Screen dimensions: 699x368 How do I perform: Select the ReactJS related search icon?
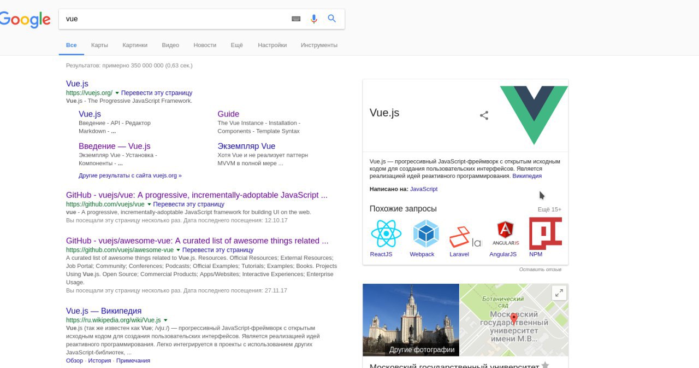pyautogui.click(x=386, y=234)
